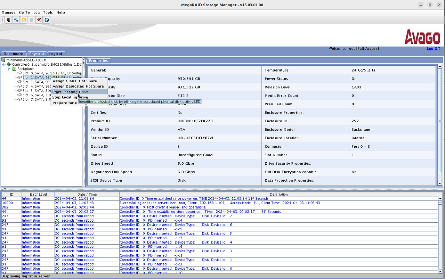Switch to the Dashboard tab
Screen dimensions: 445x279
[14, 54]
